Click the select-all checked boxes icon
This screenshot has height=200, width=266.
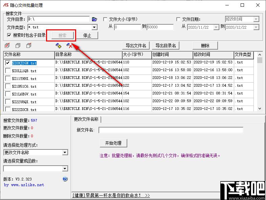tap(7, 46)
